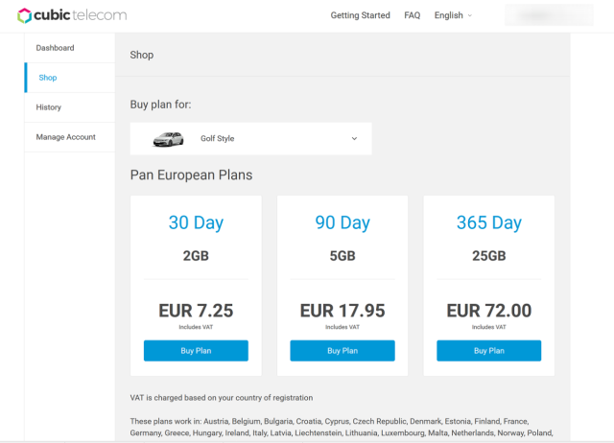614x443 pixels.
Task: Open History from the sidebar
Action: [x=49, y=107]
